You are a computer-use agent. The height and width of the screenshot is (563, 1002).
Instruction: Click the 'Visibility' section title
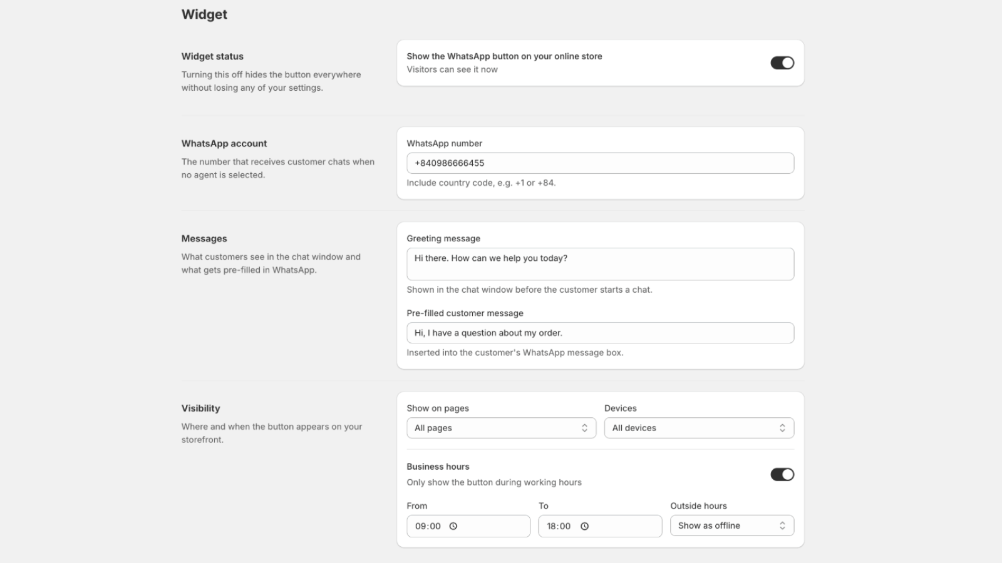tap(200, 408)
